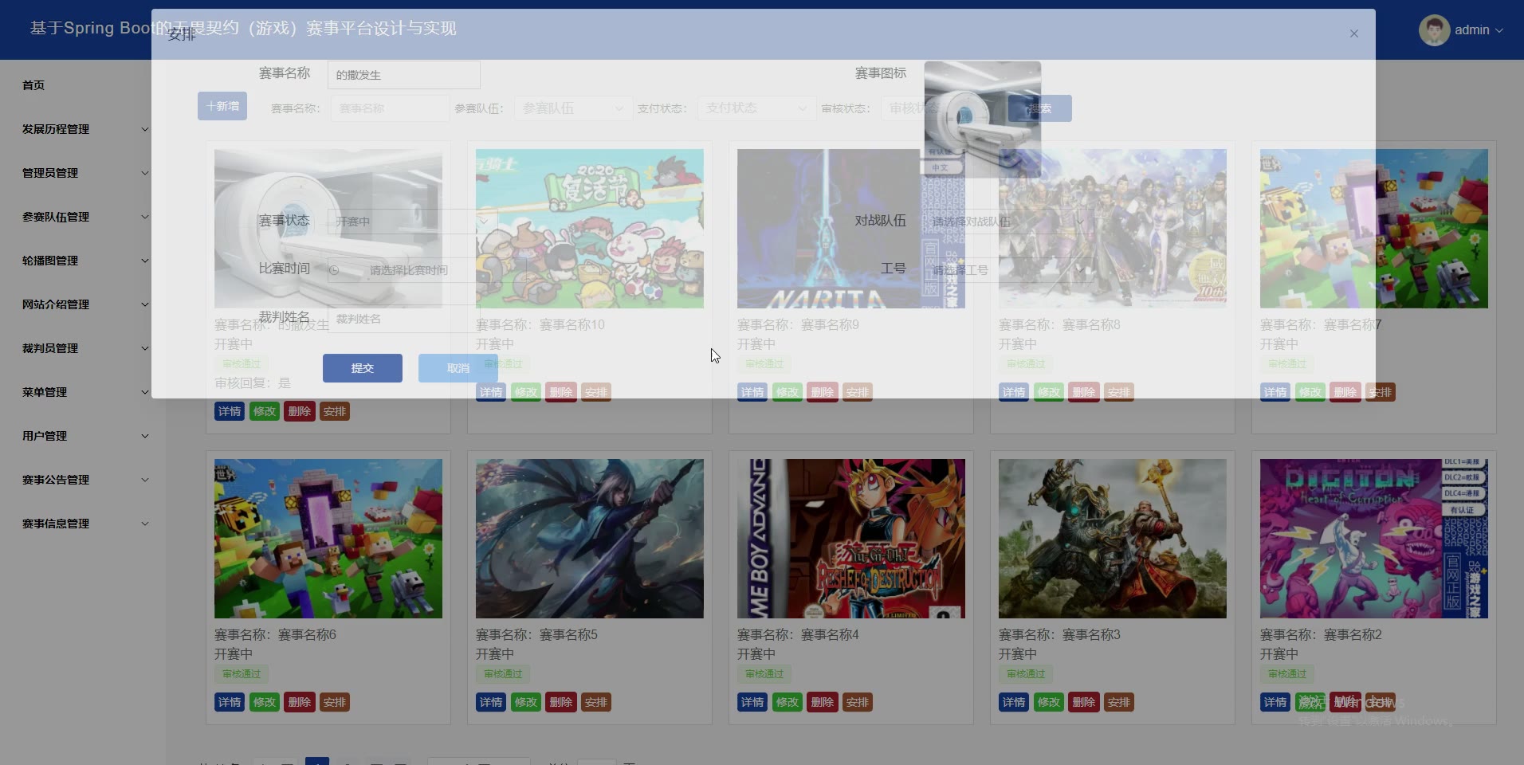1524x765 pixels.
Task: Click 安排 for 赛事名称5
Action: [x=596, y=702]
